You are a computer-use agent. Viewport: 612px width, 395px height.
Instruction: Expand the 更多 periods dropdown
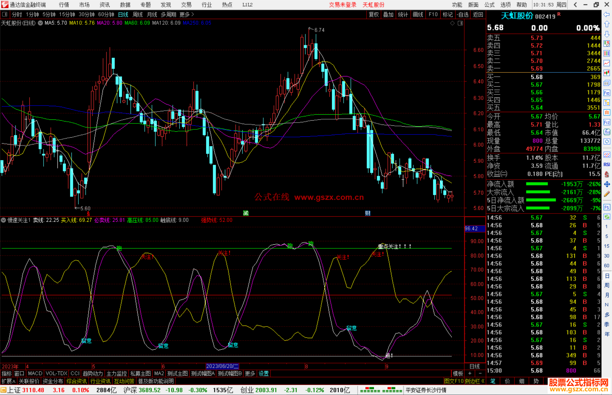point(187,14)
